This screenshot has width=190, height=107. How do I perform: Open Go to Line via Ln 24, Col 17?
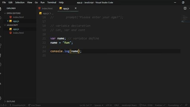tap(85, 105)
